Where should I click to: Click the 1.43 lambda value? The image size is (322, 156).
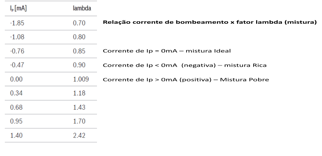click(x=79, y=107)
